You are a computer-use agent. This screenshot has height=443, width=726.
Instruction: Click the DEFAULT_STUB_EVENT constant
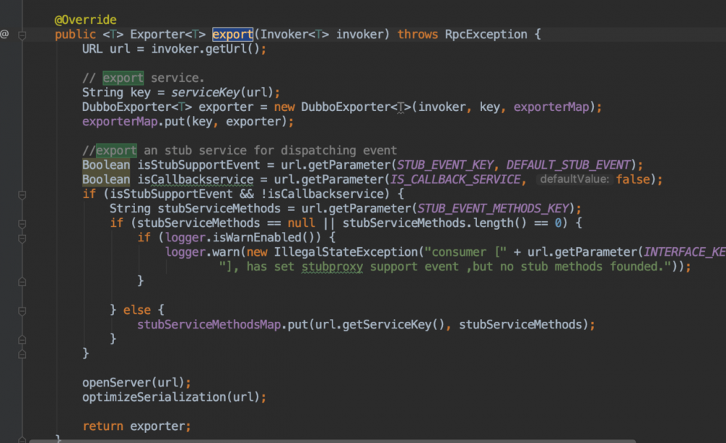[x=568, y=165]
